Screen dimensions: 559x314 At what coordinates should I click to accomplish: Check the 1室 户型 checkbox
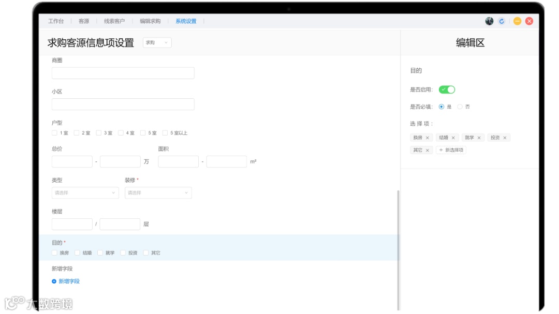click(x=54, y=133)
